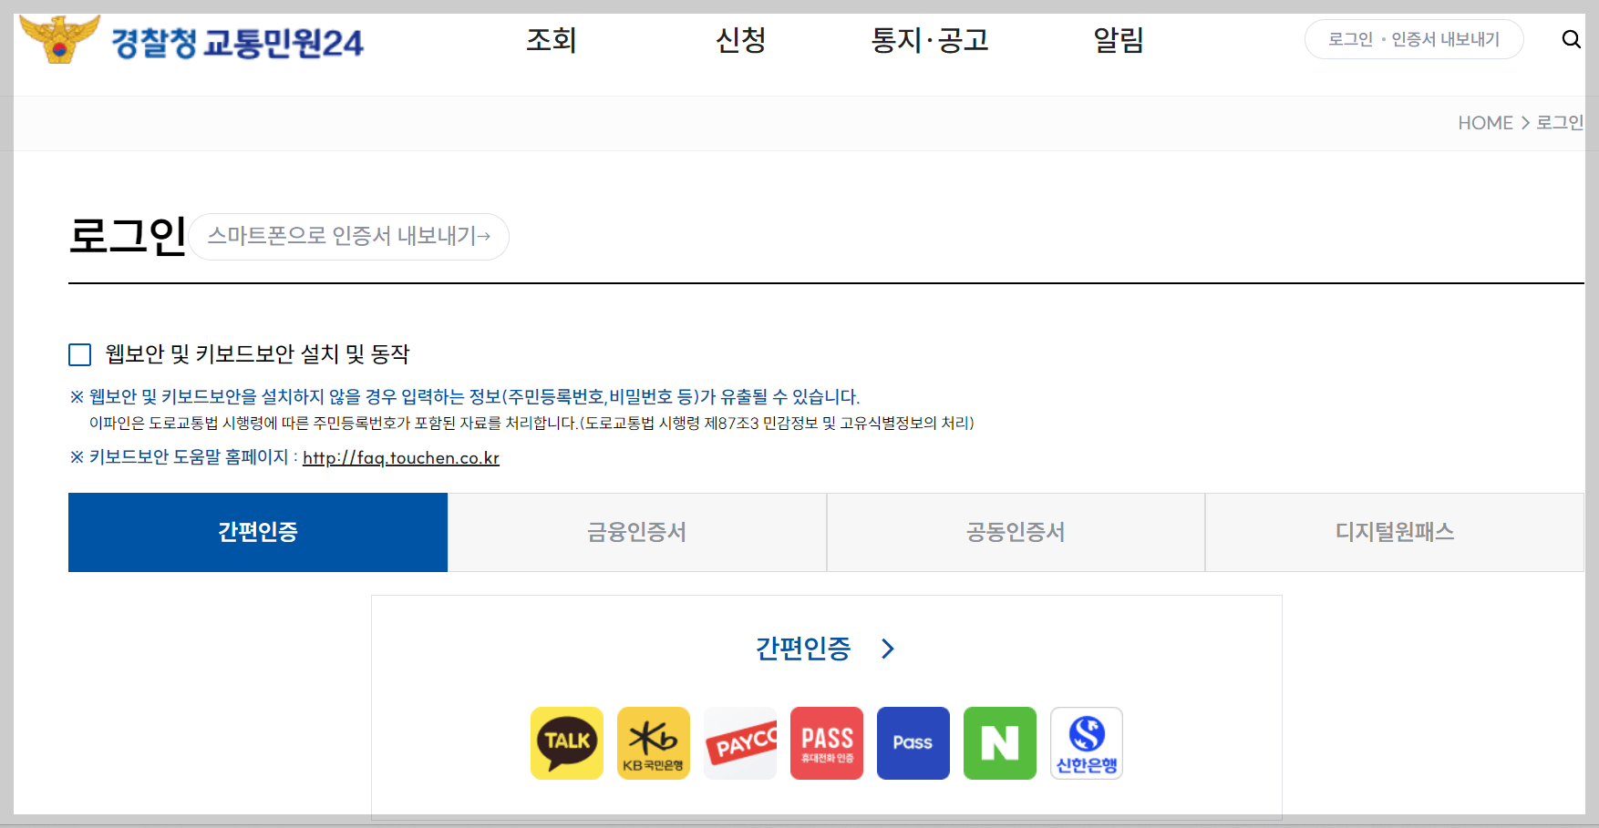
Task: Select Naver authentication icon
Action: [x=999, y=742]
